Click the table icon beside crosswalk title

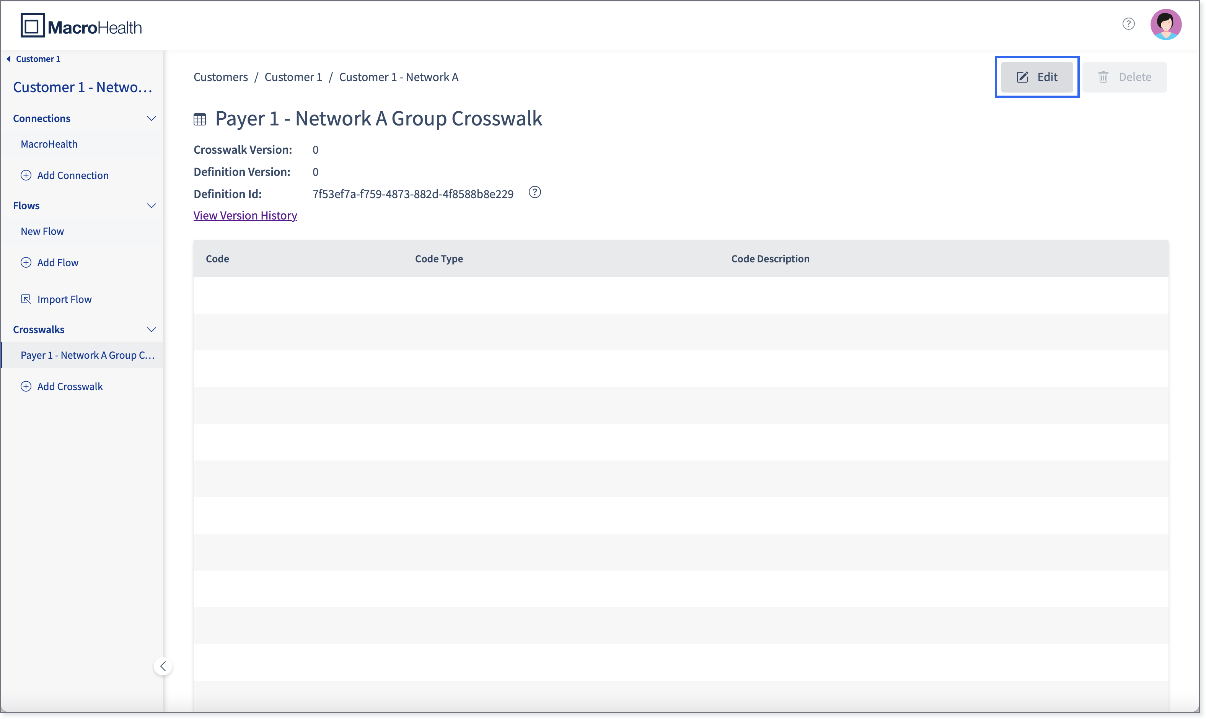click(x=200, y=119)
